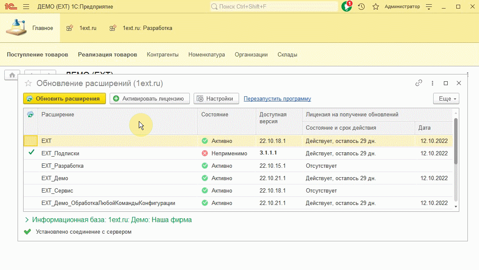479x270 pixels.
Task: Toggle the favorite star on Обновление расширений window
Action: click(27, 83)
